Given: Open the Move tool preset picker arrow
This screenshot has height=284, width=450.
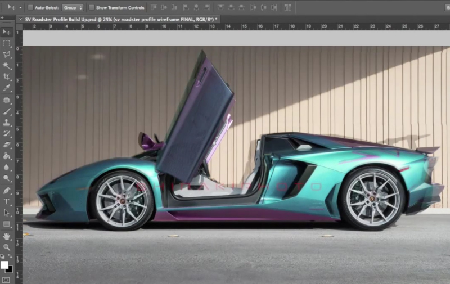Looking at the screenshot, I should click(x=20, y=8).
